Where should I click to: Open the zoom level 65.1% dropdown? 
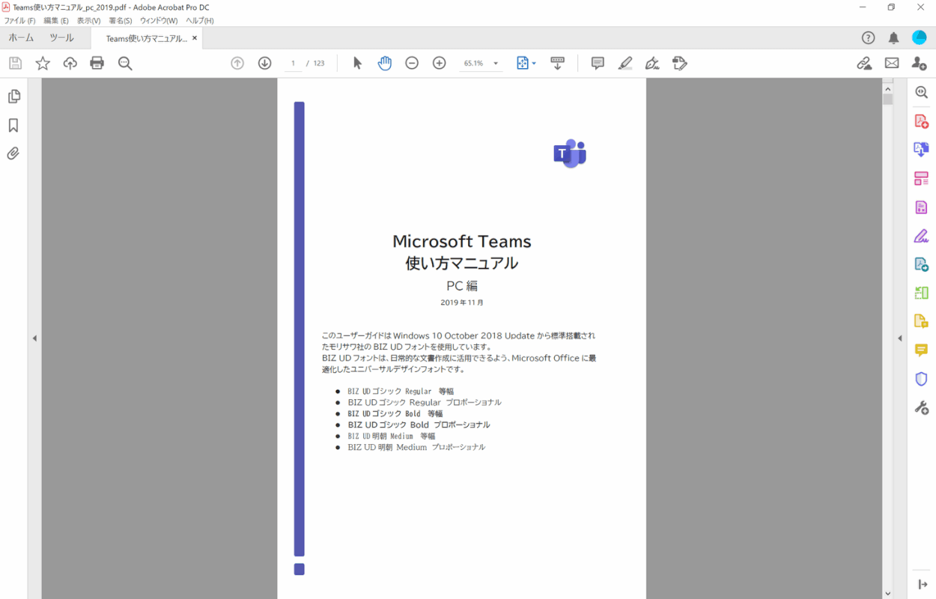[x=495, y=64]
